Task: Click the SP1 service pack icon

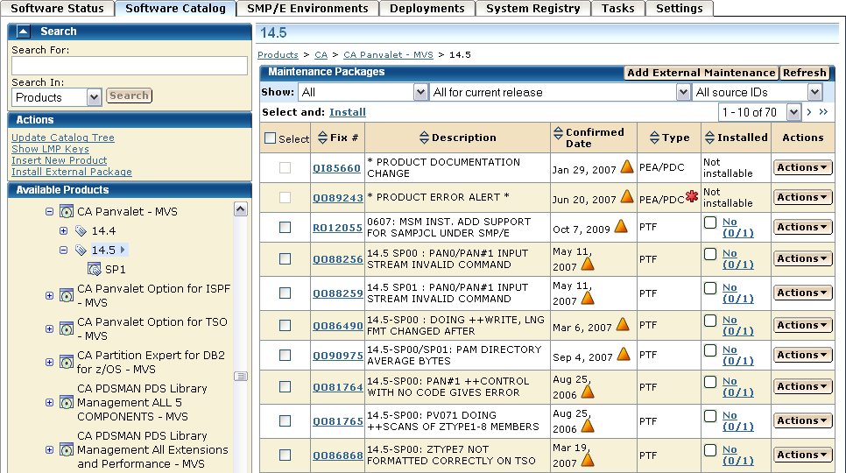Action: click(95, 270)
